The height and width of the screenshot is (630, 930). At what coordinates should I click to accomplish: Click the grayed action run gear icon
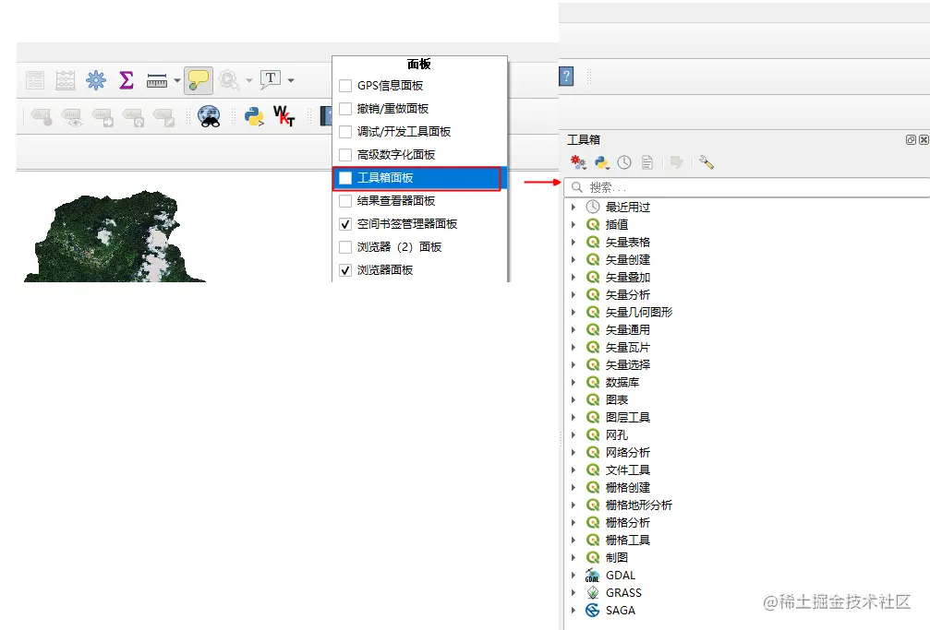coord(228,80)
